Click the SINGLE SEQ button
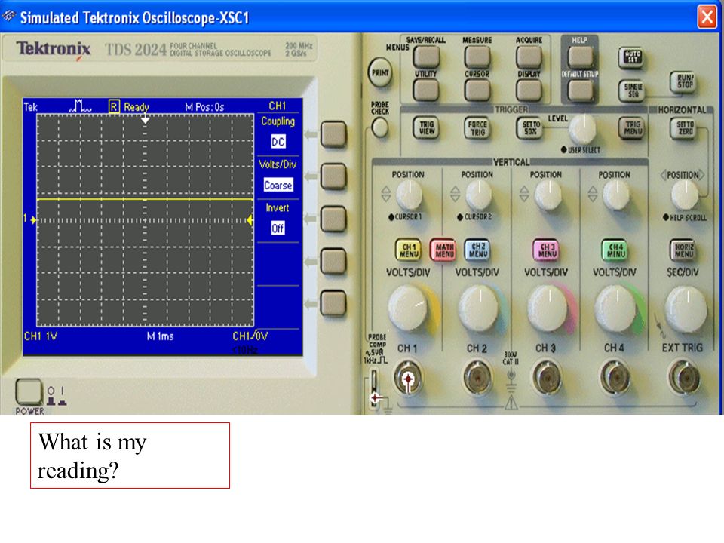Image resolution: width=724 pixels, height=543 pixels. pyautogui.click(x=633, y=90)
